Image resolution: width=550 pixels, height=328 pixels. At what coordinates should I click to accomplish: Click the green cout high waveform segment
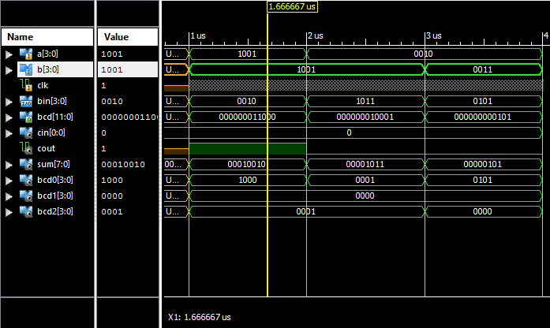[x=248, y=148]
